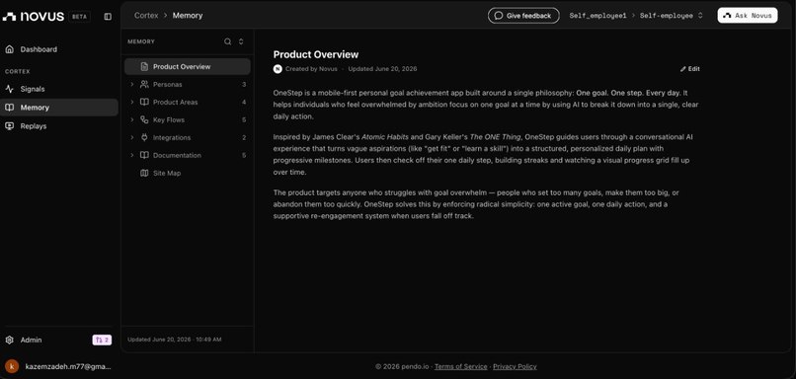Click the '© 2026 pendo.io' footer text
Screen dimensions: 796x379
402,366
